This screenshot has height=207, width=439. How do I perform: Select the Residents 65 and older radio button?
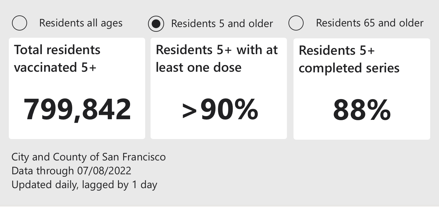pyautogui.click(x=296, y=23)
